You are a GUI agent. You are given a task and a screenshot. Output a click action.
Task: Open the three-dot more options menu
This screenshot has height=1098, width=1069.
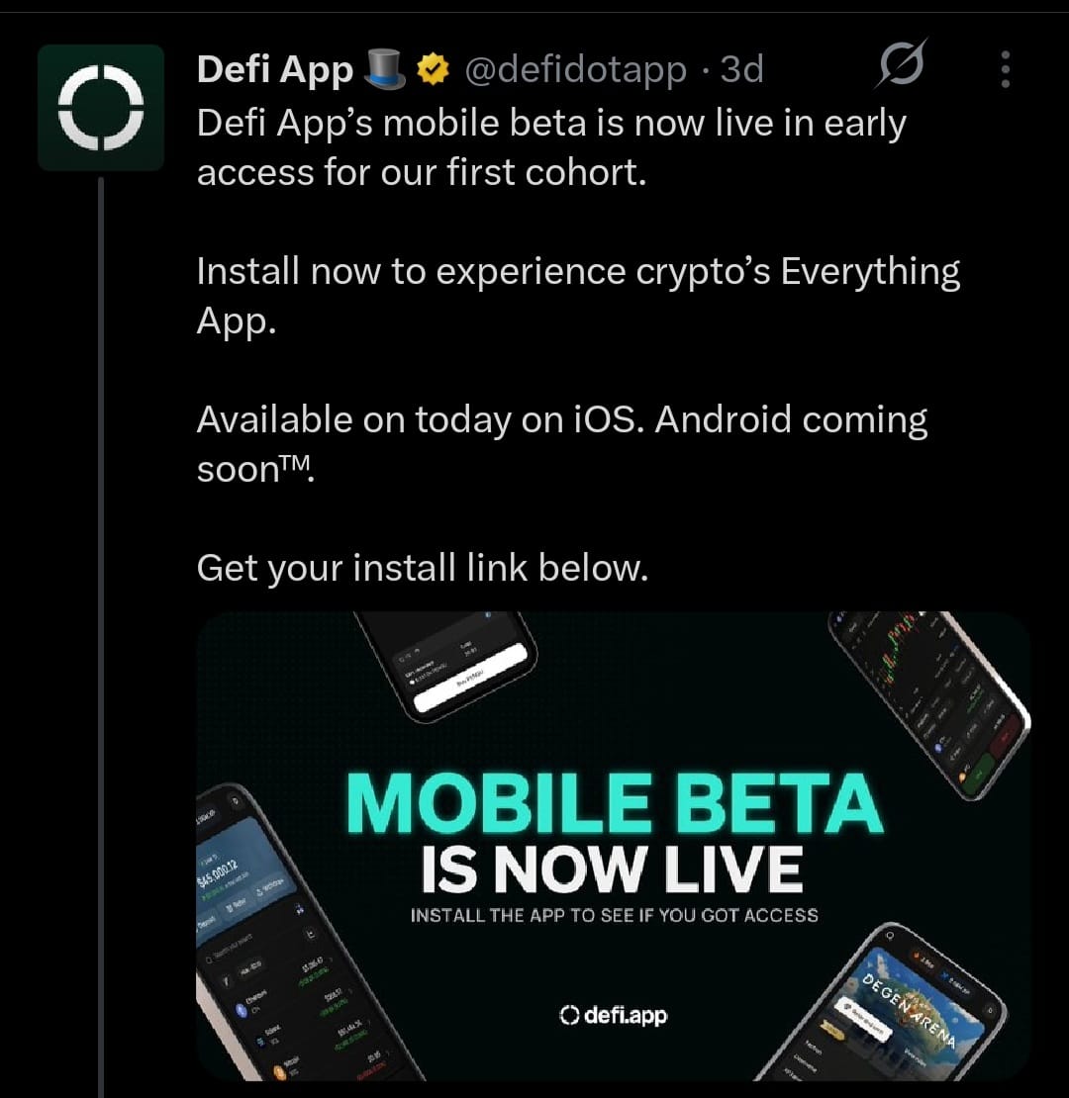coord(1006,69)
